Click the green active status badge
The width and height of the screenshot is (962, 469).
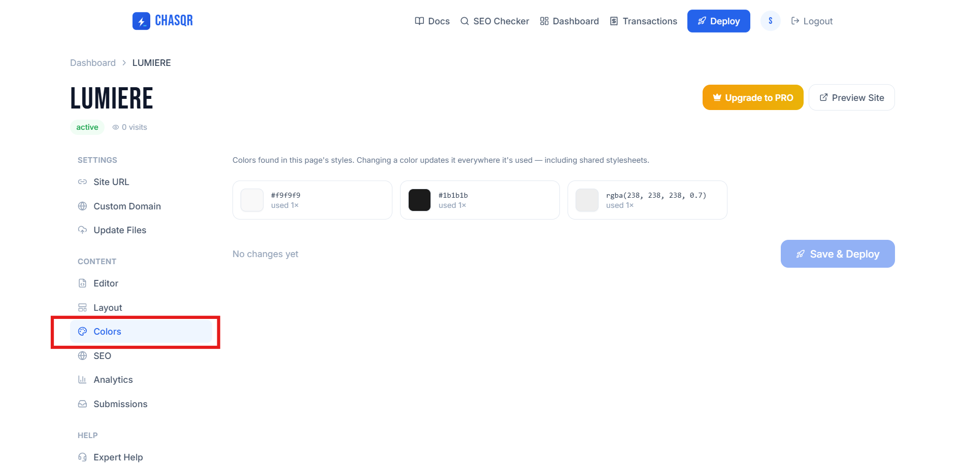point(87,127)
